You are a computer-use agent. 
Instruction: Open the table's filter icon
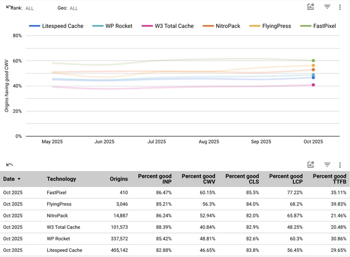[x=327, y=164]
